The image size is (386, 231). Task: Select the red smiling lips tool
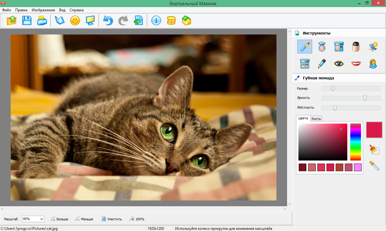tap(356, 63)
